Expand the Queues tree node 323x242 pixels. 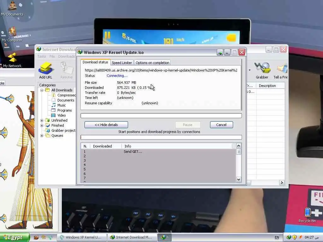[x=42, y=135]
